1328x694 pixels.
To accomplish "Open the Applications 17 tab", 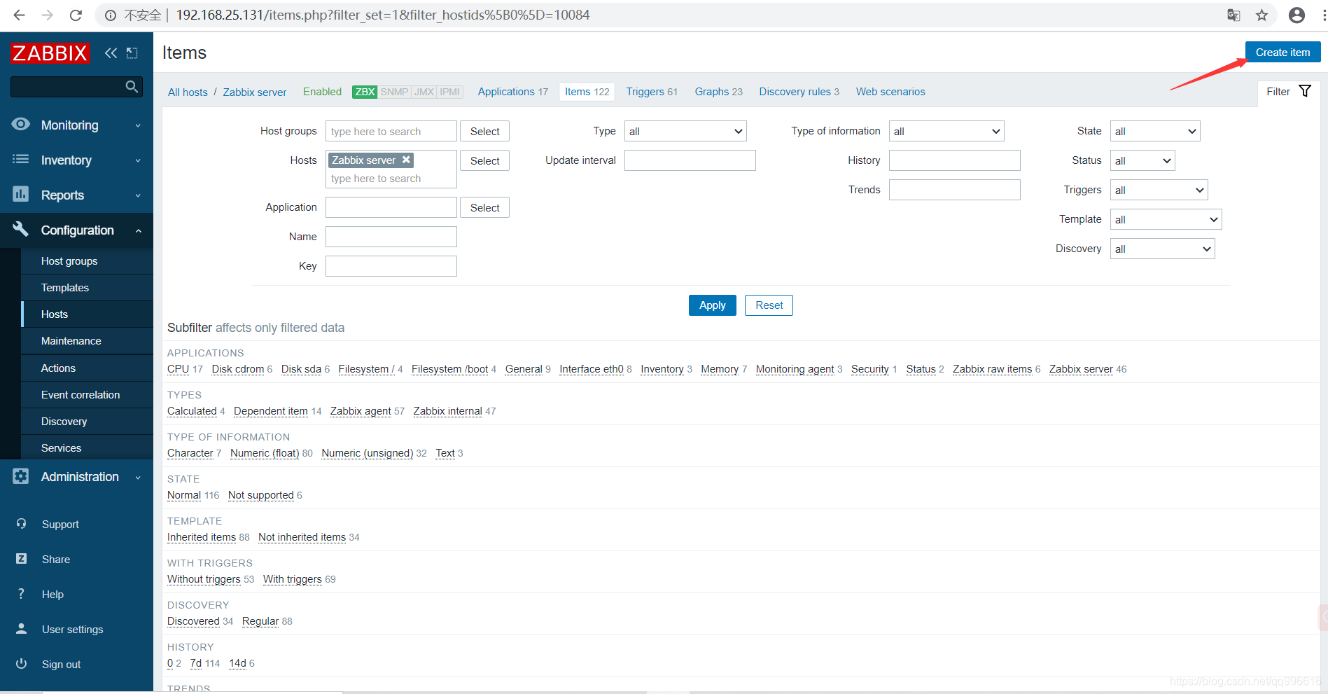I will point(513,92).
